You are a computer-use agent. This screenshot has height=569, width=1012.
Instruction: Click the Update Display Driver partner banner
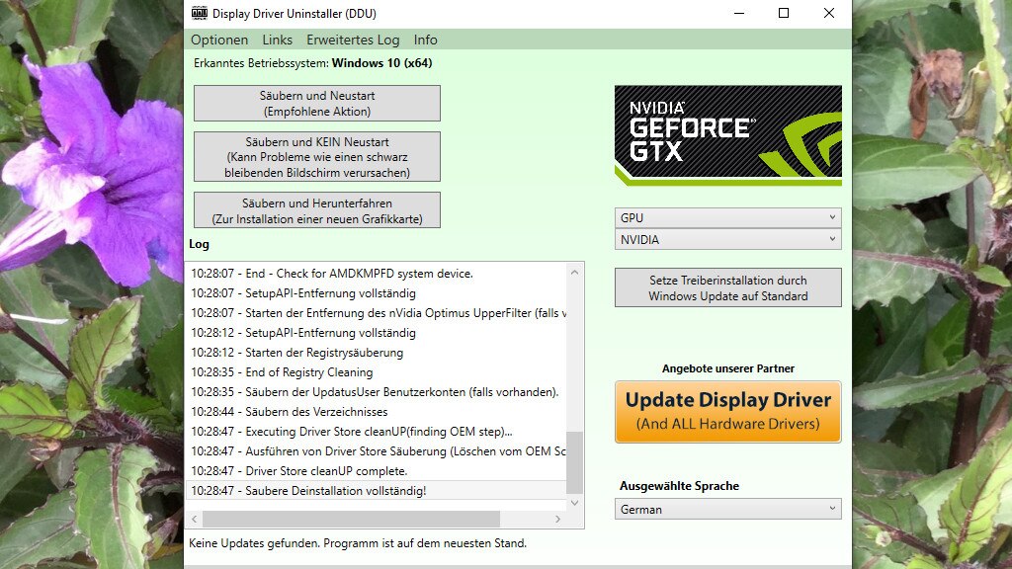pyautogui.click(x=728, y=412)
